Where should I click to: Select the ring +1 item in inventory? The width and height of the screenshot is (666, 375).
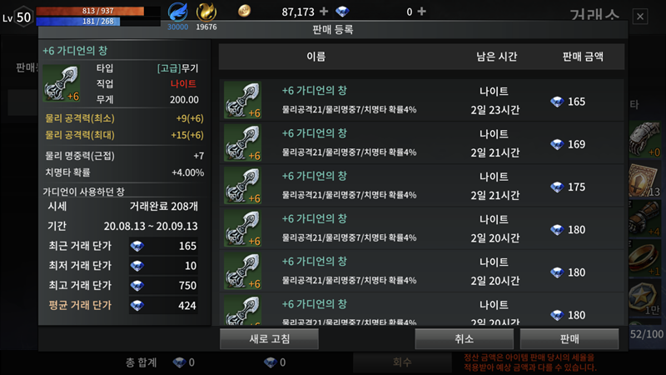644,259
